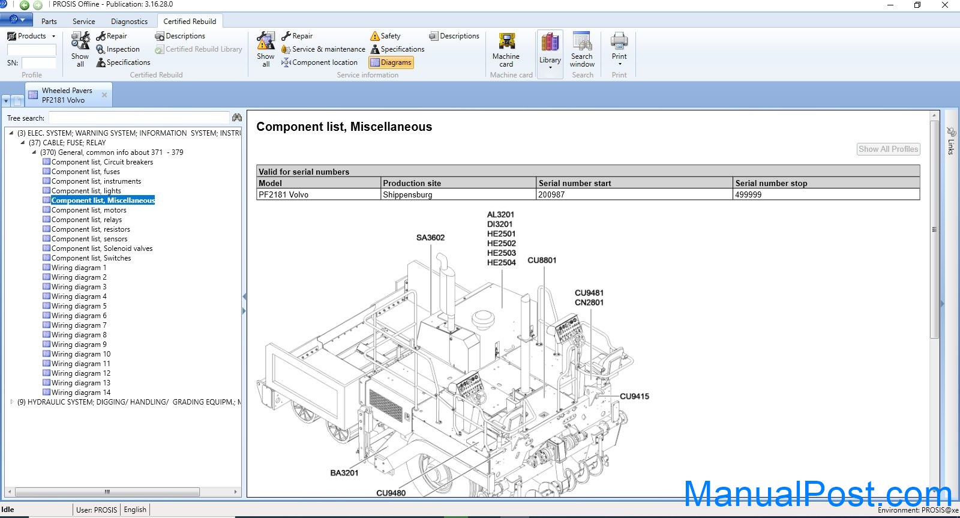Switch to the Parts tab
The image size is (960, 518).
49,21
